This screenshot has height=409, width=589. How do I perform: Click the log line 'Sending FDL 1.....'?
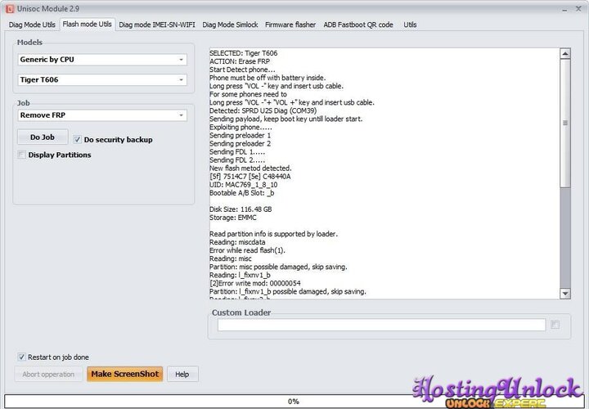[x=237, y=151]
